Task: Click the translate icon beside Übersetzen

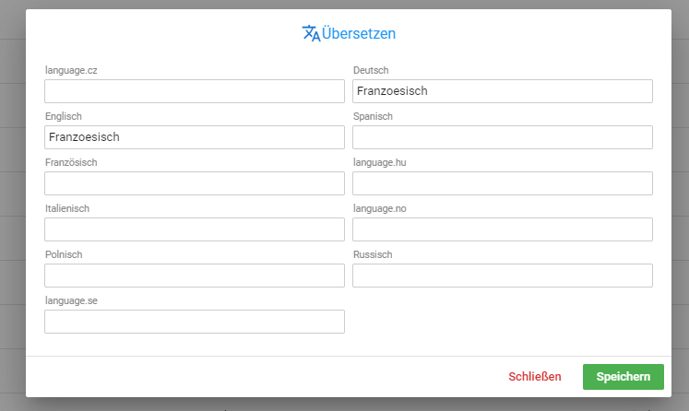Action: point(311,33)
